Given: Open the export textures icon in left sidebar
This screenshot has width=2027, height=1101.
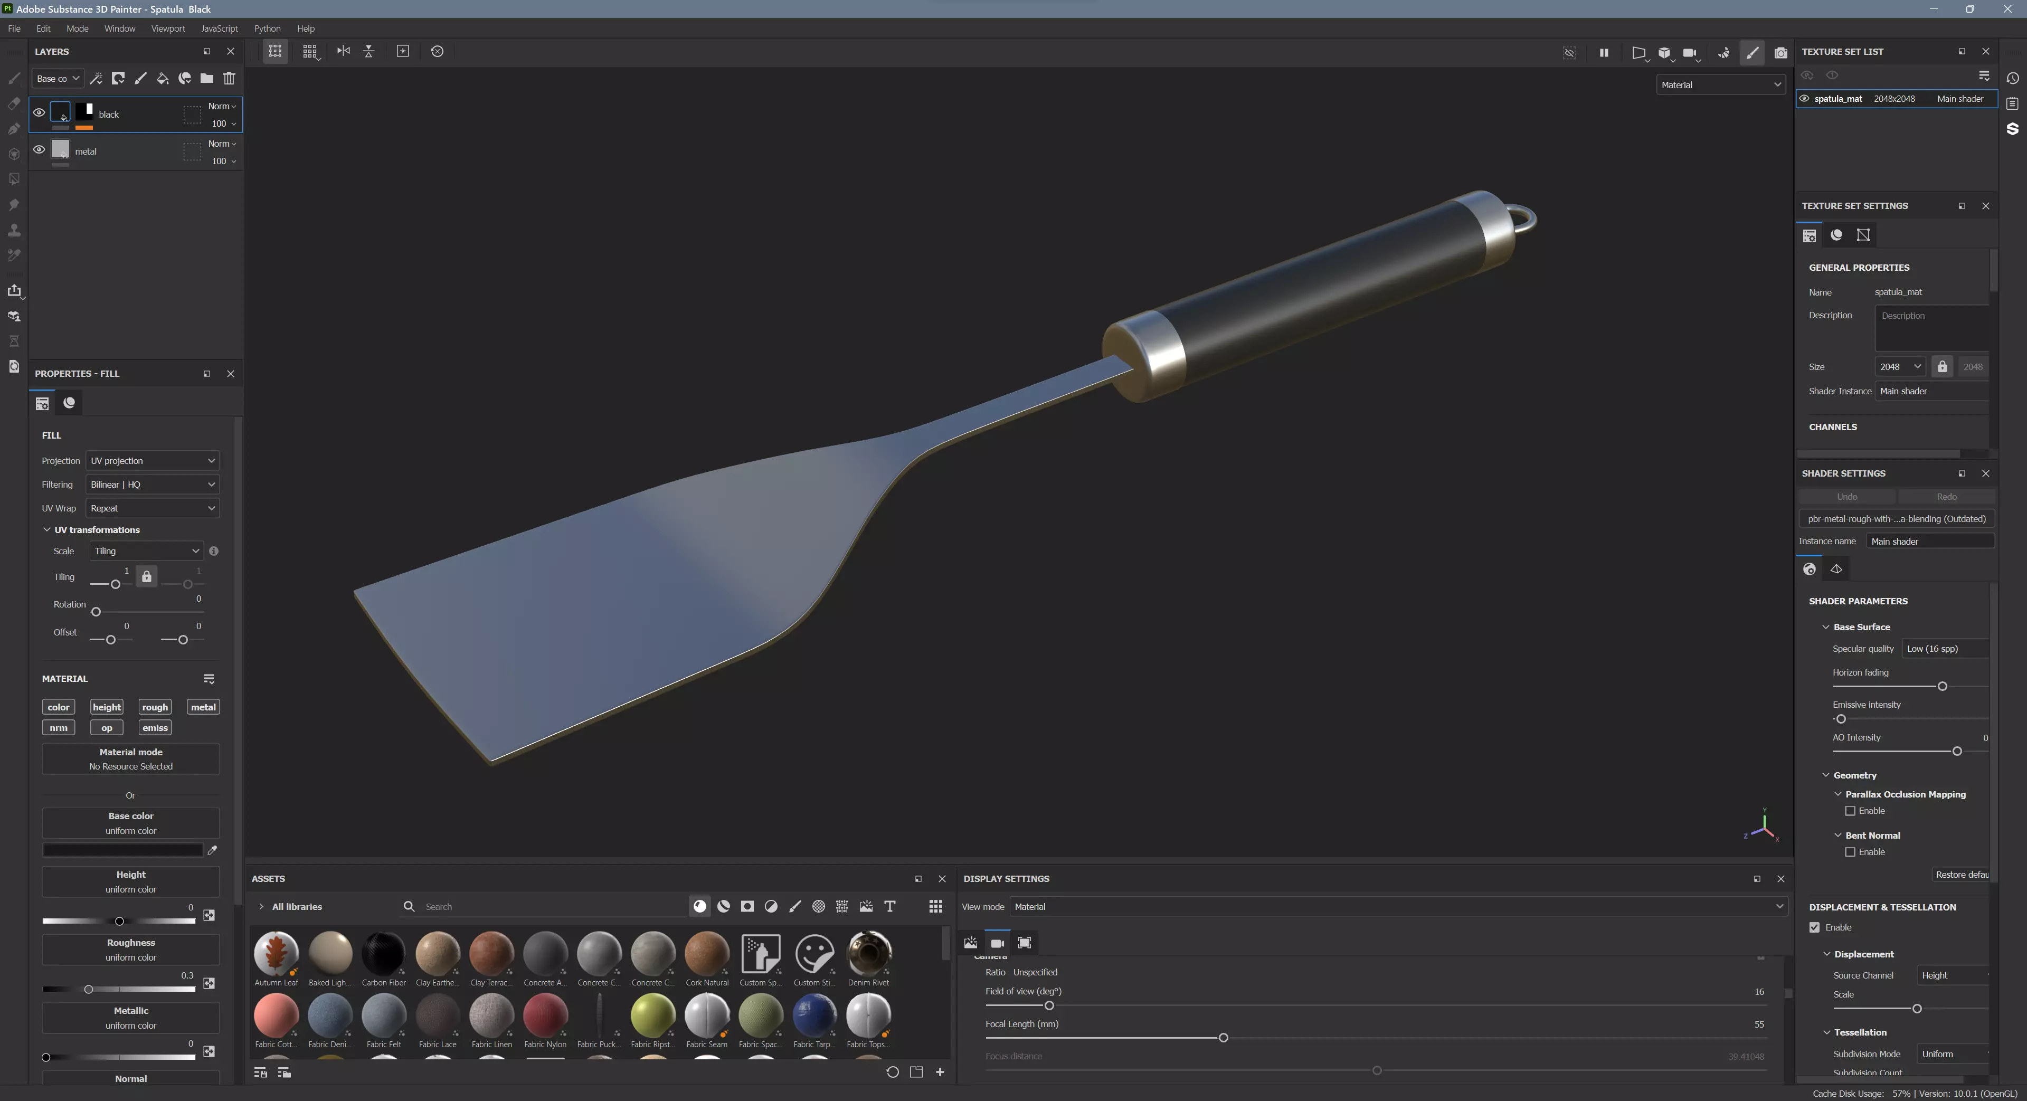Looking at the screenshot, I should (14, 290).
